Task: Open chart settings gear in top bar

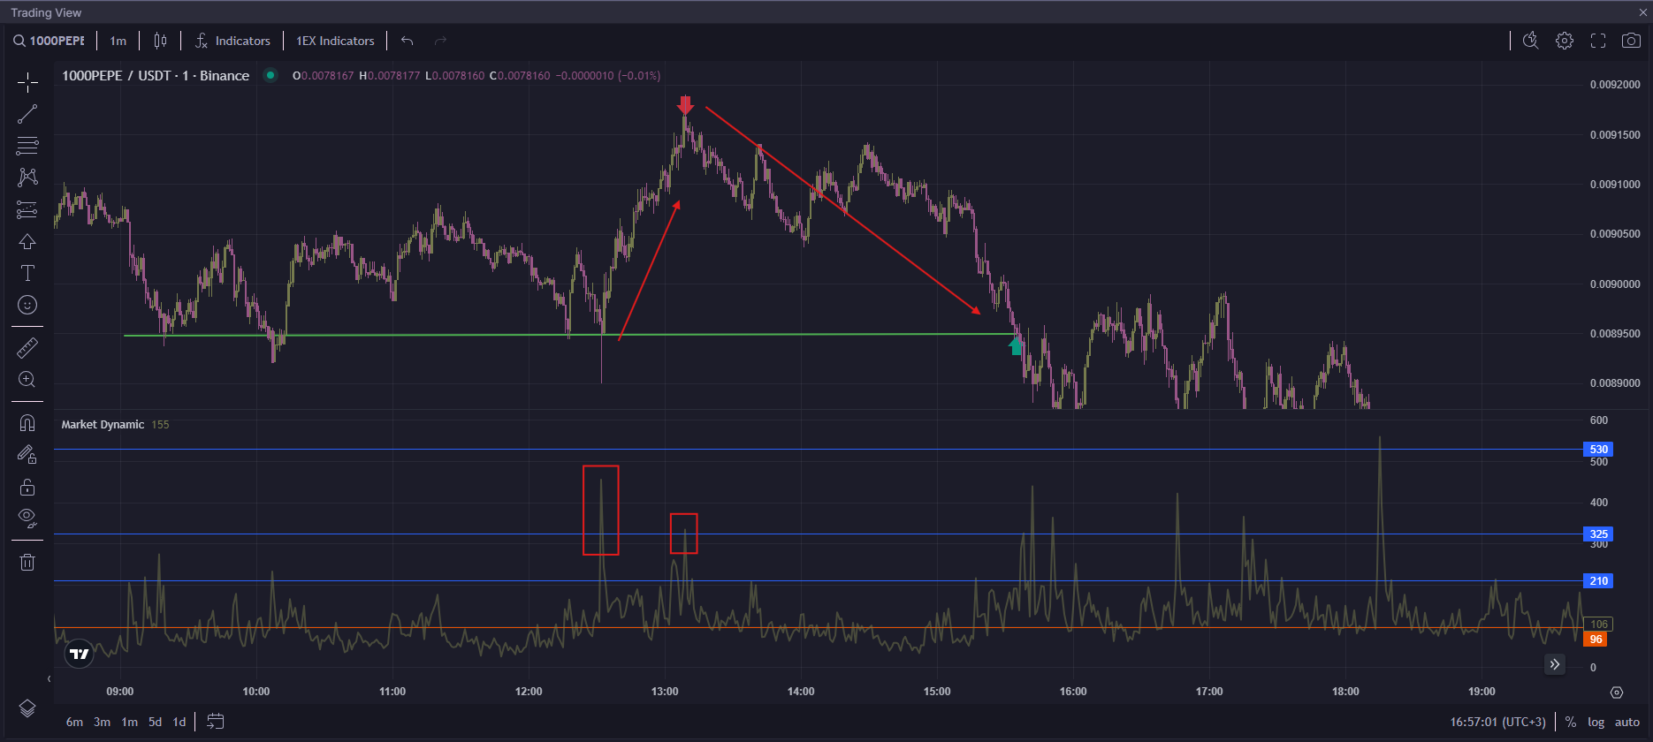Action: 1565,41
